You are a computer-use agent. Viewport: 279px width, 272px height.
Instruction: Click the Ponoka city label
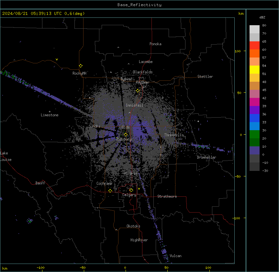click(x=155, y=44)
